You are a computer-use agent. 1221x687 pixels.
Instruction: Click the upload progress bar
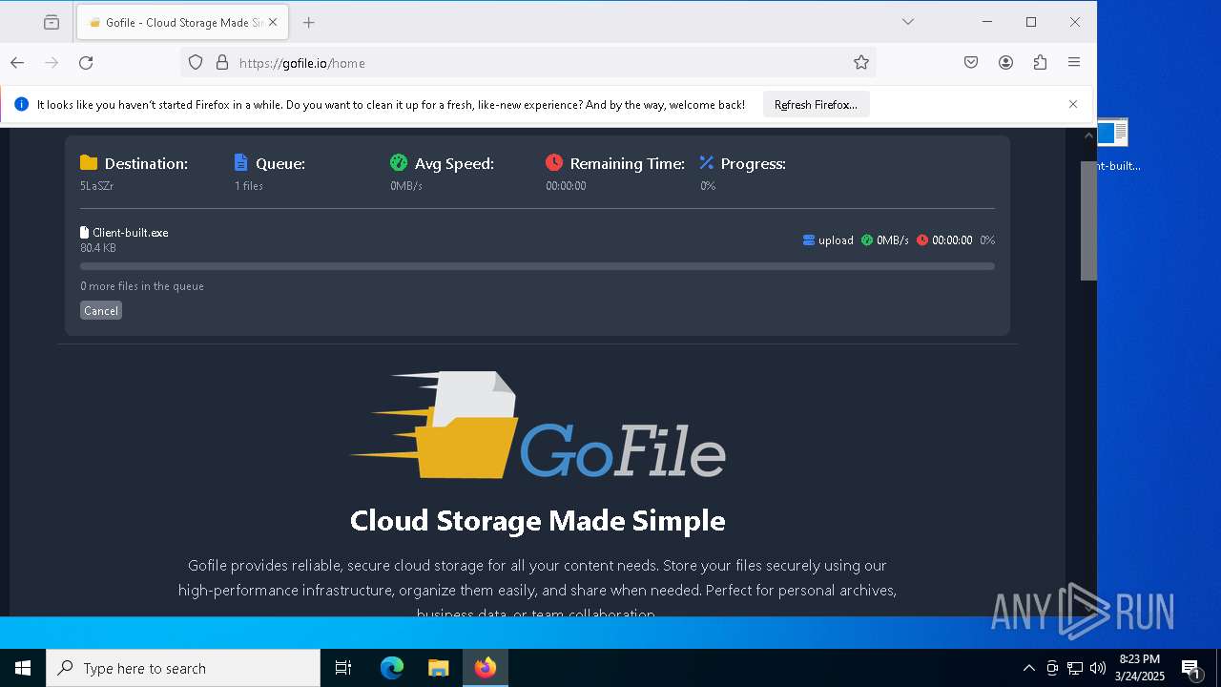(x=537, y=266)
